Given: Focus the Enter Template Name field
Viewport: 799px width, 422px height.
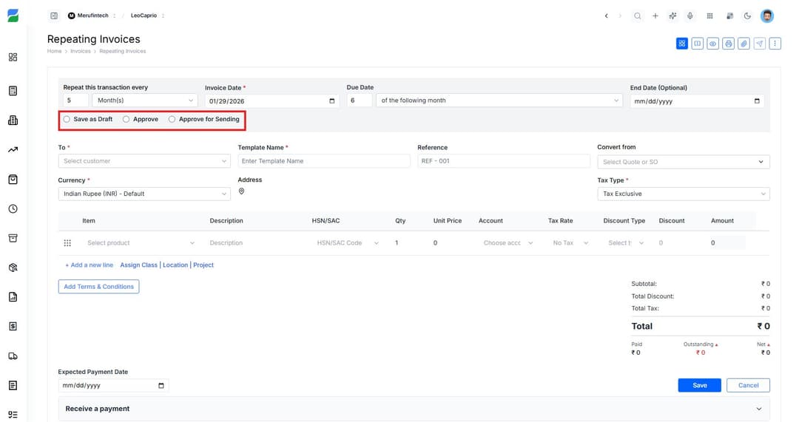Looking at the screenshot, I should [x=324, y=161].
